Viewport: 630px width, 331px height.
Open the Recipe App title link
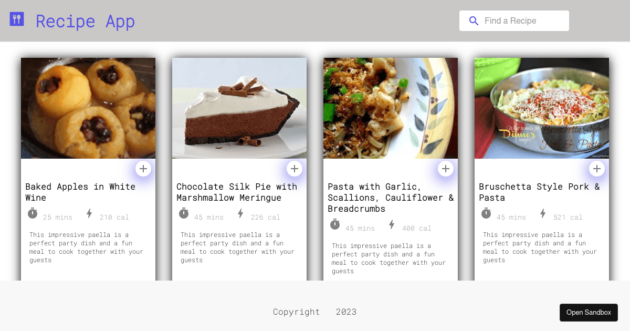click(85, 22)
